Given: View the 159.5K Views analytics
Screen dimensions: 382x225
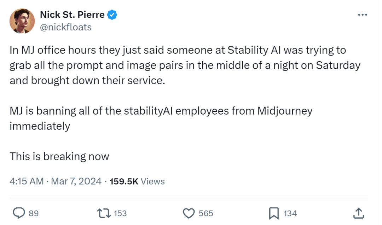Looking at the screenshot, I should (137, 181).
